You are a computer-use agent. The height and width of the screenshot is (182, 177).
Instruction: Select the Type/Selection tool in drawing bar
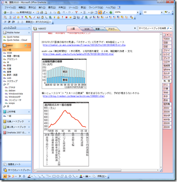tap(5, 176)
